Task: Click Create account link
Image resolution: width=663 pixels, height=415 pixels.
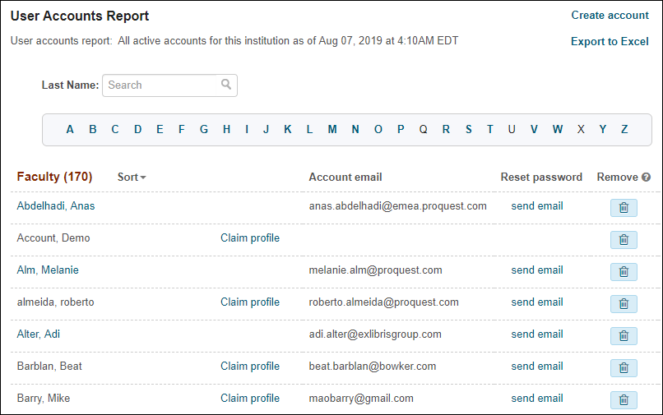Action: [610, 16]
